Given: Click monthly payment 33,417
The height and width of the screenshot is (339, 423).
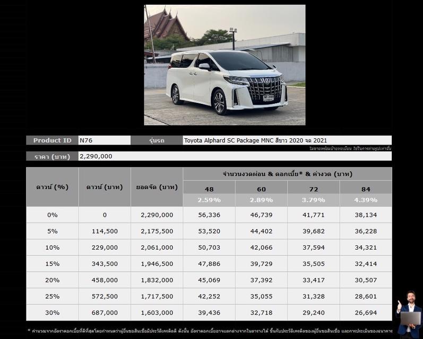Looking at the screenshot, I should (x=314, y=280).
